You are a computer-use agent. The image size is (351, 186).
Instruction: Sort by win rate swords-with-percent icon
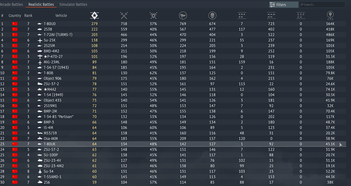153,15
